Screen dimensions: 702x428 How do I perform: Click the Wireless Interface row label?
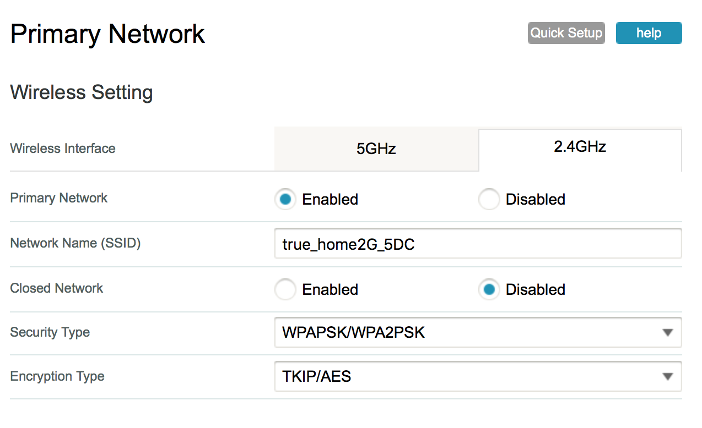pos(63,149)
